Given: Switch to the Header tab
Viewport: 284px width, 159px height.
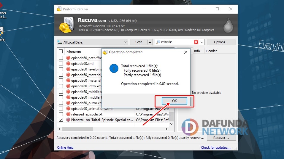Looking at the screenshot, I should tap(211, 51).
